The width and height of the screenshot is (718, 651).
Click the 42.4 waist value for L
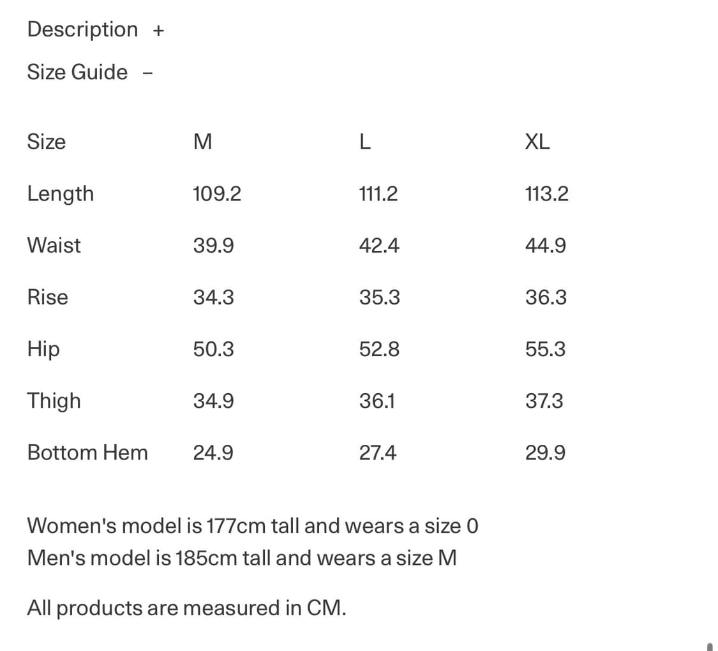pos(379,246)
